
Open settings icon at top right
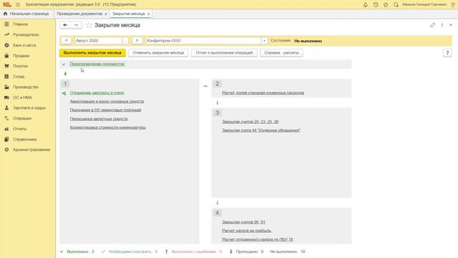[x=453, y=5]
